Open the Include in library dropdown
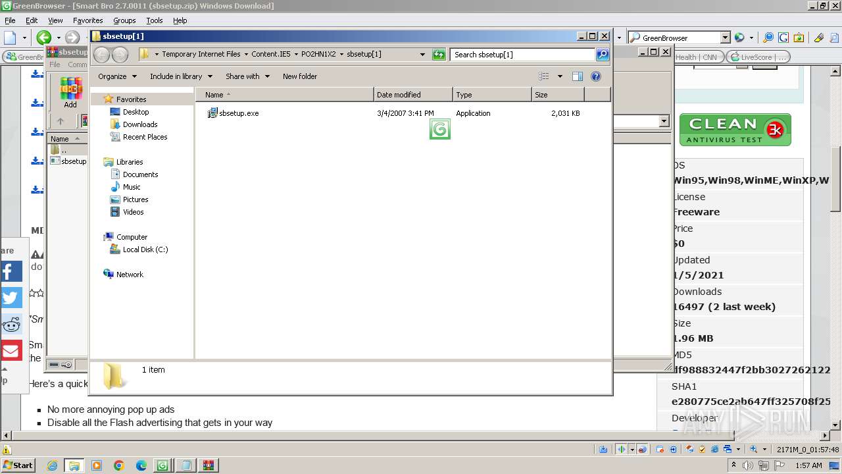The image size is (842, 474). [180, 76]
